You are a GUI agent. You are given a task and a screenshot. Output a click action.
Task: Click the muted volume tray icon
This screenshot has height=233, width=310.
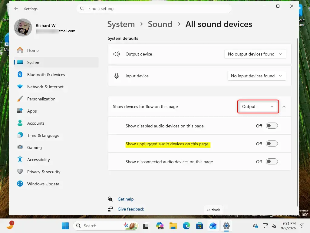pyautogui.click(x=274, y=226)
